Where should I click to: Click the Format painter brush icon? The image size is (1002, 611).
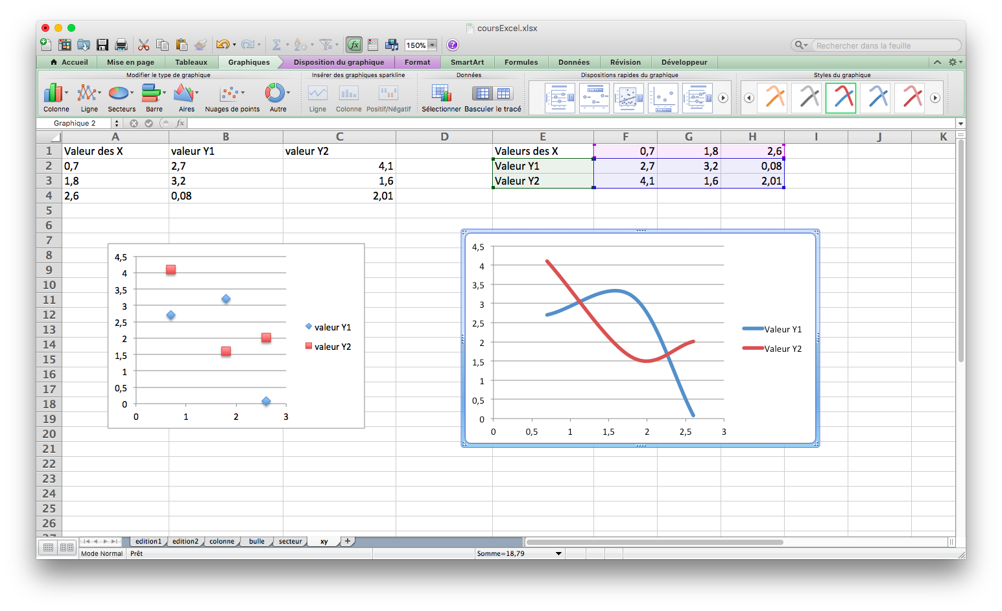point(200,45)
